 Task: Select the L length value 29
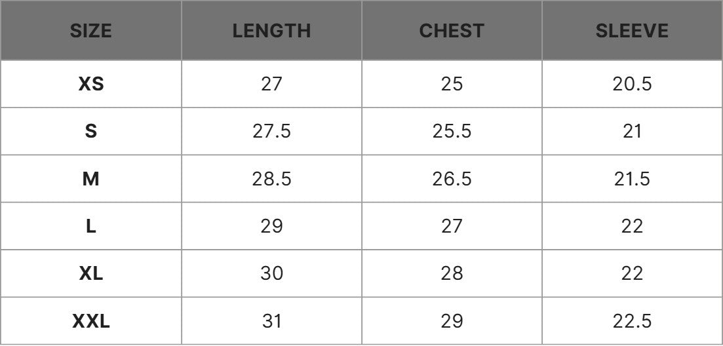271,226
